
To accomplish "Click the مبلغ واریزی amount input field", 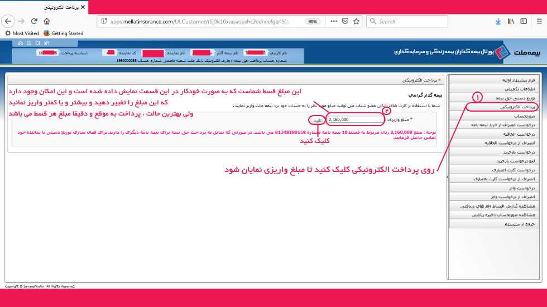I will pyautogui.click(x=355, y=119).
